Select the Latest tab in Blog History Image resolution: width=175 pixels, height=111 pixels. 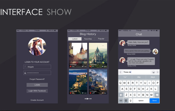(x=75, y=39)
